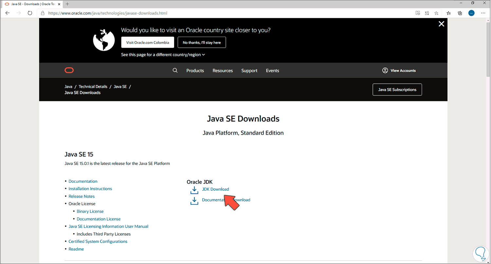The height and width of the screenshot is (264, 491).
Task: Open the Certified System Configurations link
Action: (x=98, y=241)
